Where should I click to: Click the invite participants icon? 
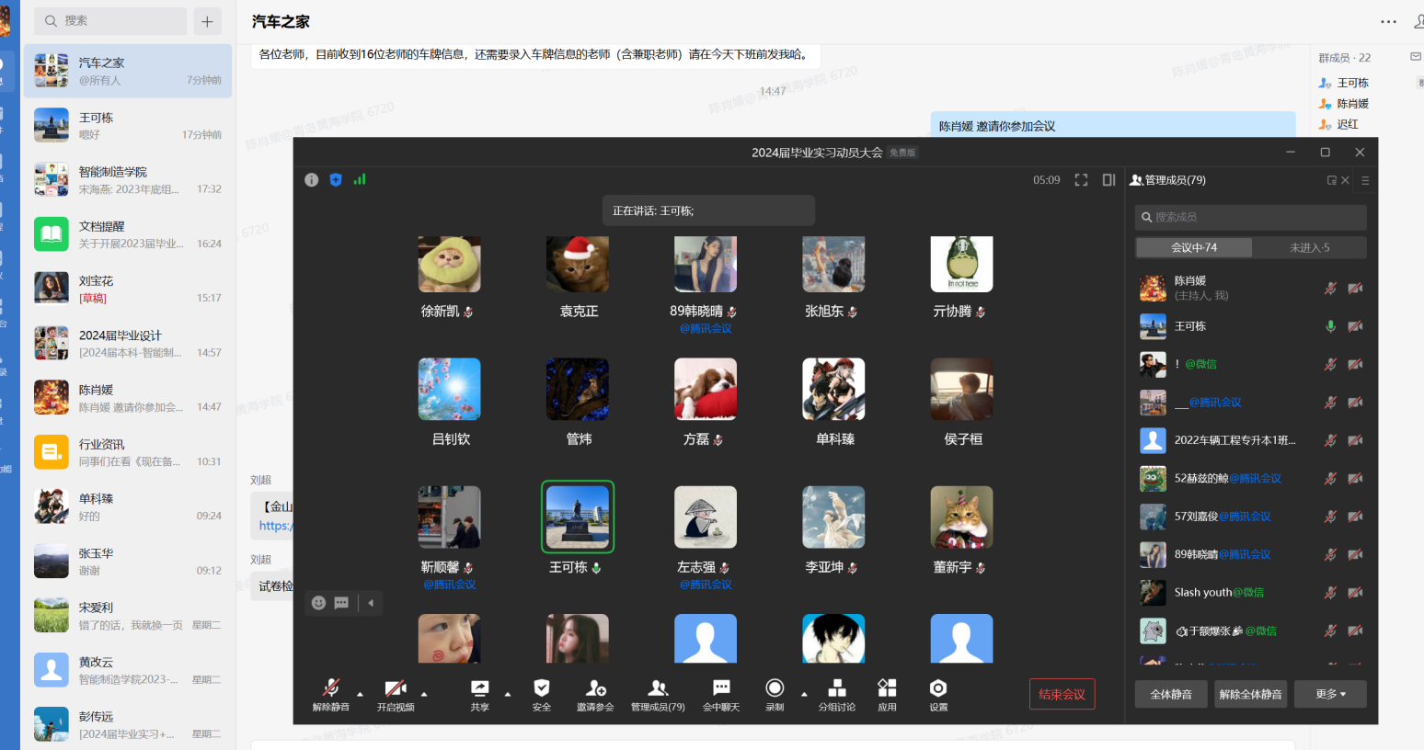coord(595,687)
